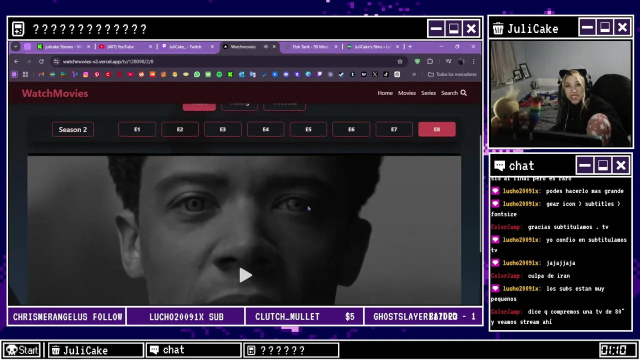This screenshot has height=360, width=640.
Task: Close the Watchmovies tab
Action: coord(274,46)
